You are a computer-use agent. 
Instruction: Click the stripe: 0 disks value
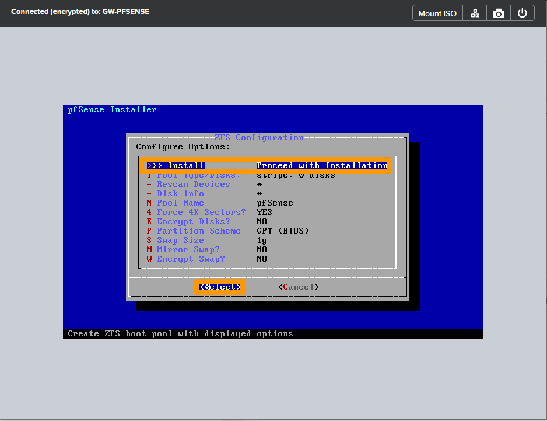click(x=296, y=175)
